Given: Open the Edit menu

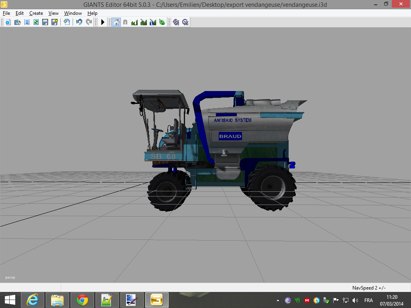Looking at the screenshot, I should 19,13.
